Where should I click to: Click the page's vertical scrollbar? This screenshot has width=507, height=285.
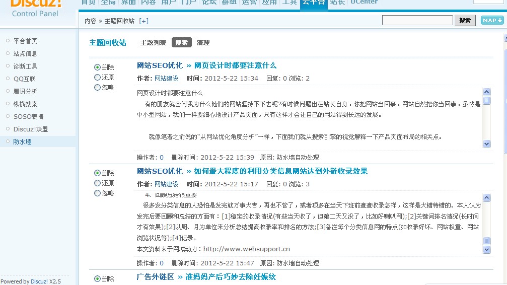tap(505, 102)
